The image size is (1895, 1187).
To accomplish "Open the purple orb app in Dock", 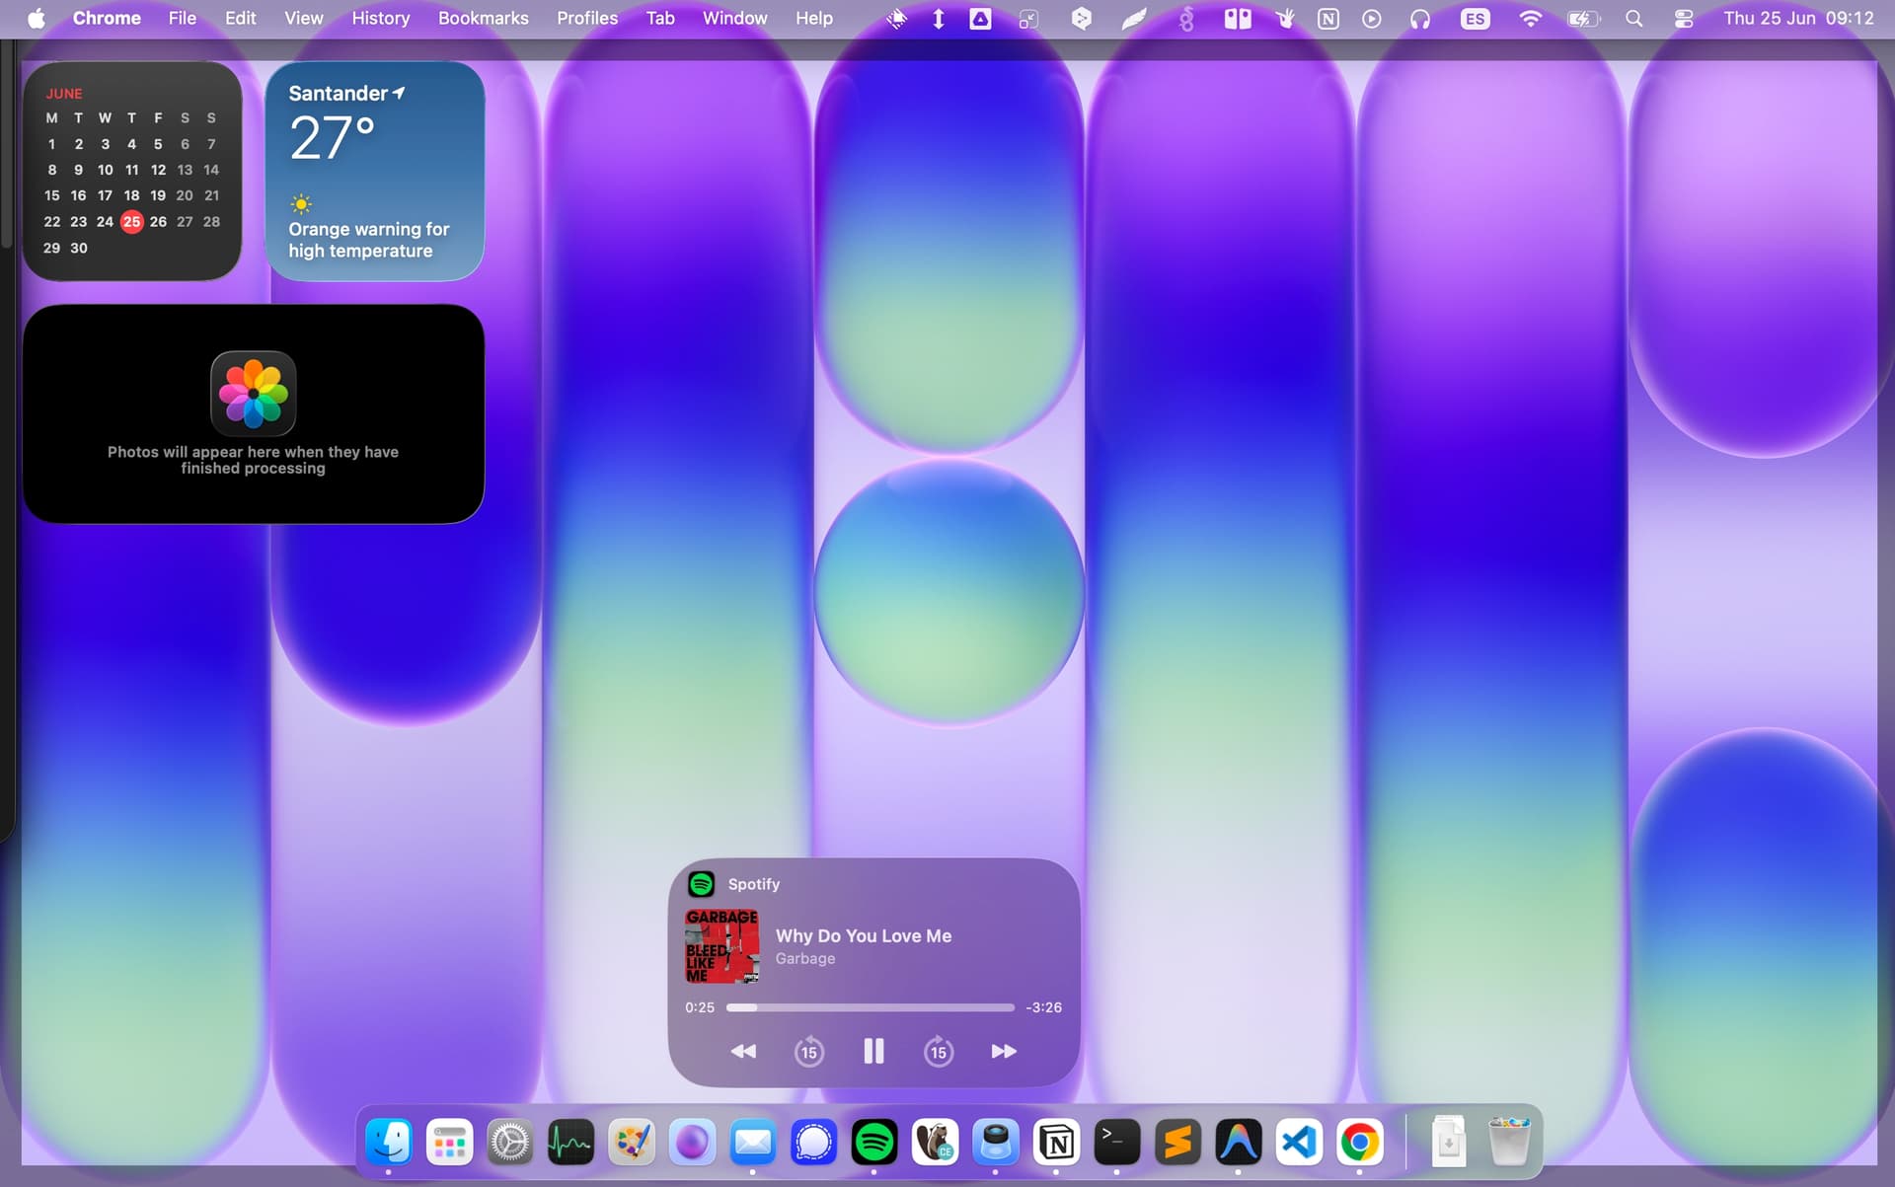I will click(x=692, y=1143).
